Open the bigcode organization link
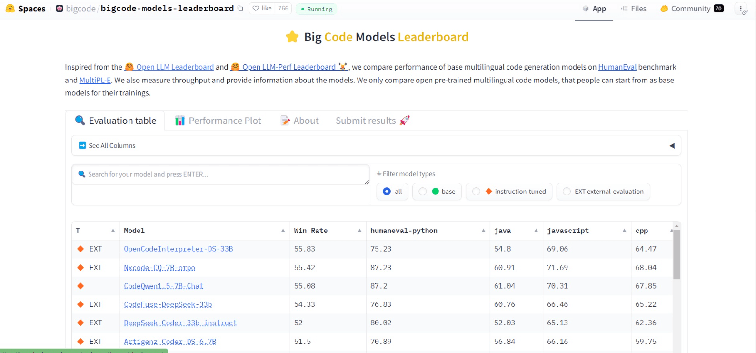The image size is (756, 353). point(80,9)
